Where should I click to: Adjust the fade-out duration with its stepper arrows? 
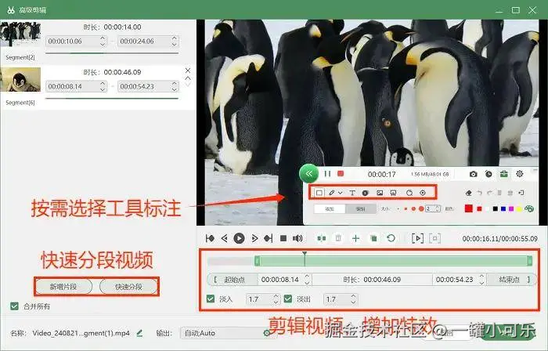tap(353, 299)
